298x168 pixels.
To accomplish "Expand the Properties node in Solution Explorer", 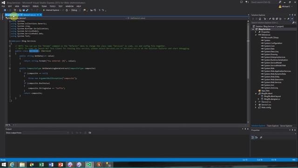I will click(x=256, y=32).
